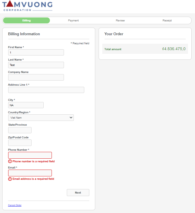Select the Billing step tab
Viewport: 195px width, 213px height.
[26, 21]
